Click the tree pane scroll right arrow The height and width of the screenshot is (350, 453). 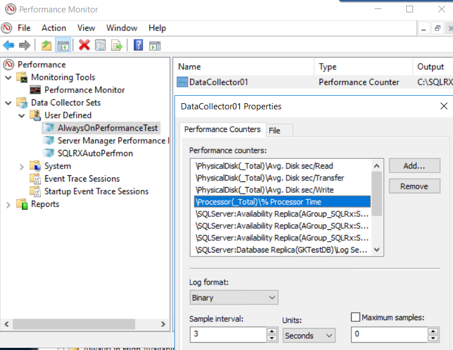(x=163, y=324)
